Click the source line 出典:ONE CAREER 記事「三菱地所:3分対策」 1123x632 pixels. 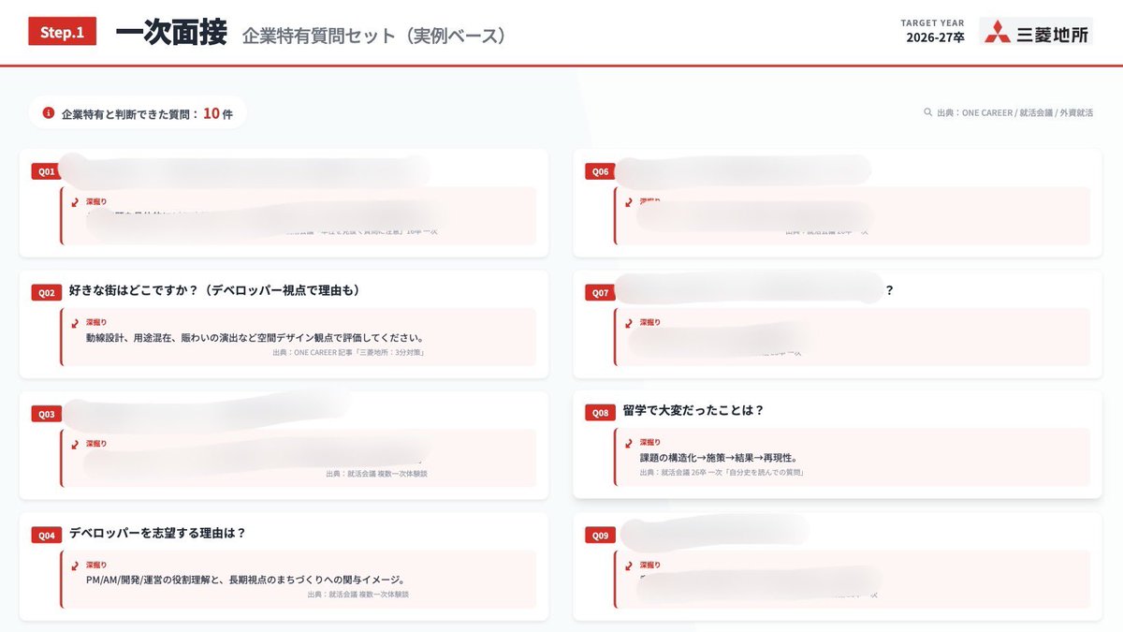pos(348,353)
